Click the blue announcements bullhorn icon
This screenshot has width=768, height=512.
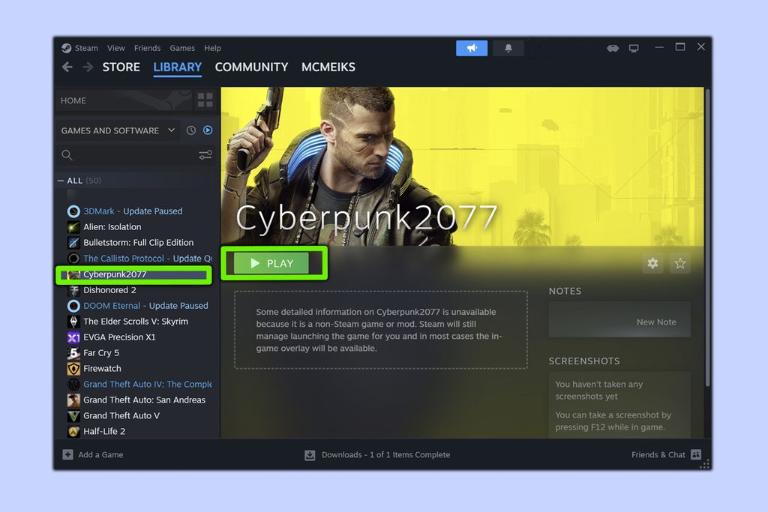[x=471, y=47]
